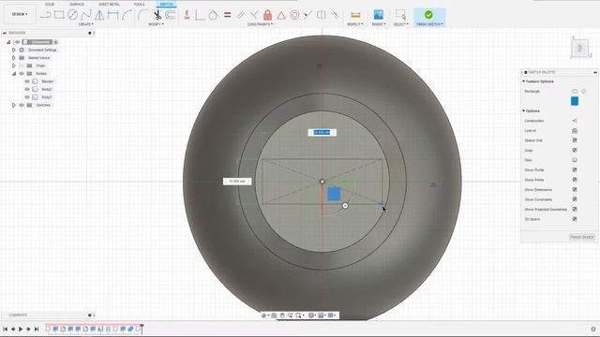Select the SKETCH tab
The height and width of the screenshot is (337, 600).
[x=166, y=4]
